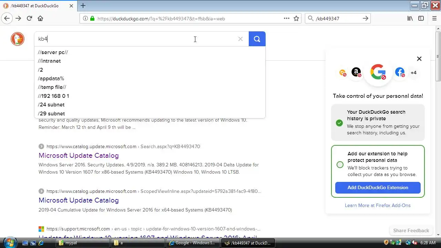
Task: Open first "Microsoft Update Catalog" result (Search.aspx)
Action: [79, 155]
